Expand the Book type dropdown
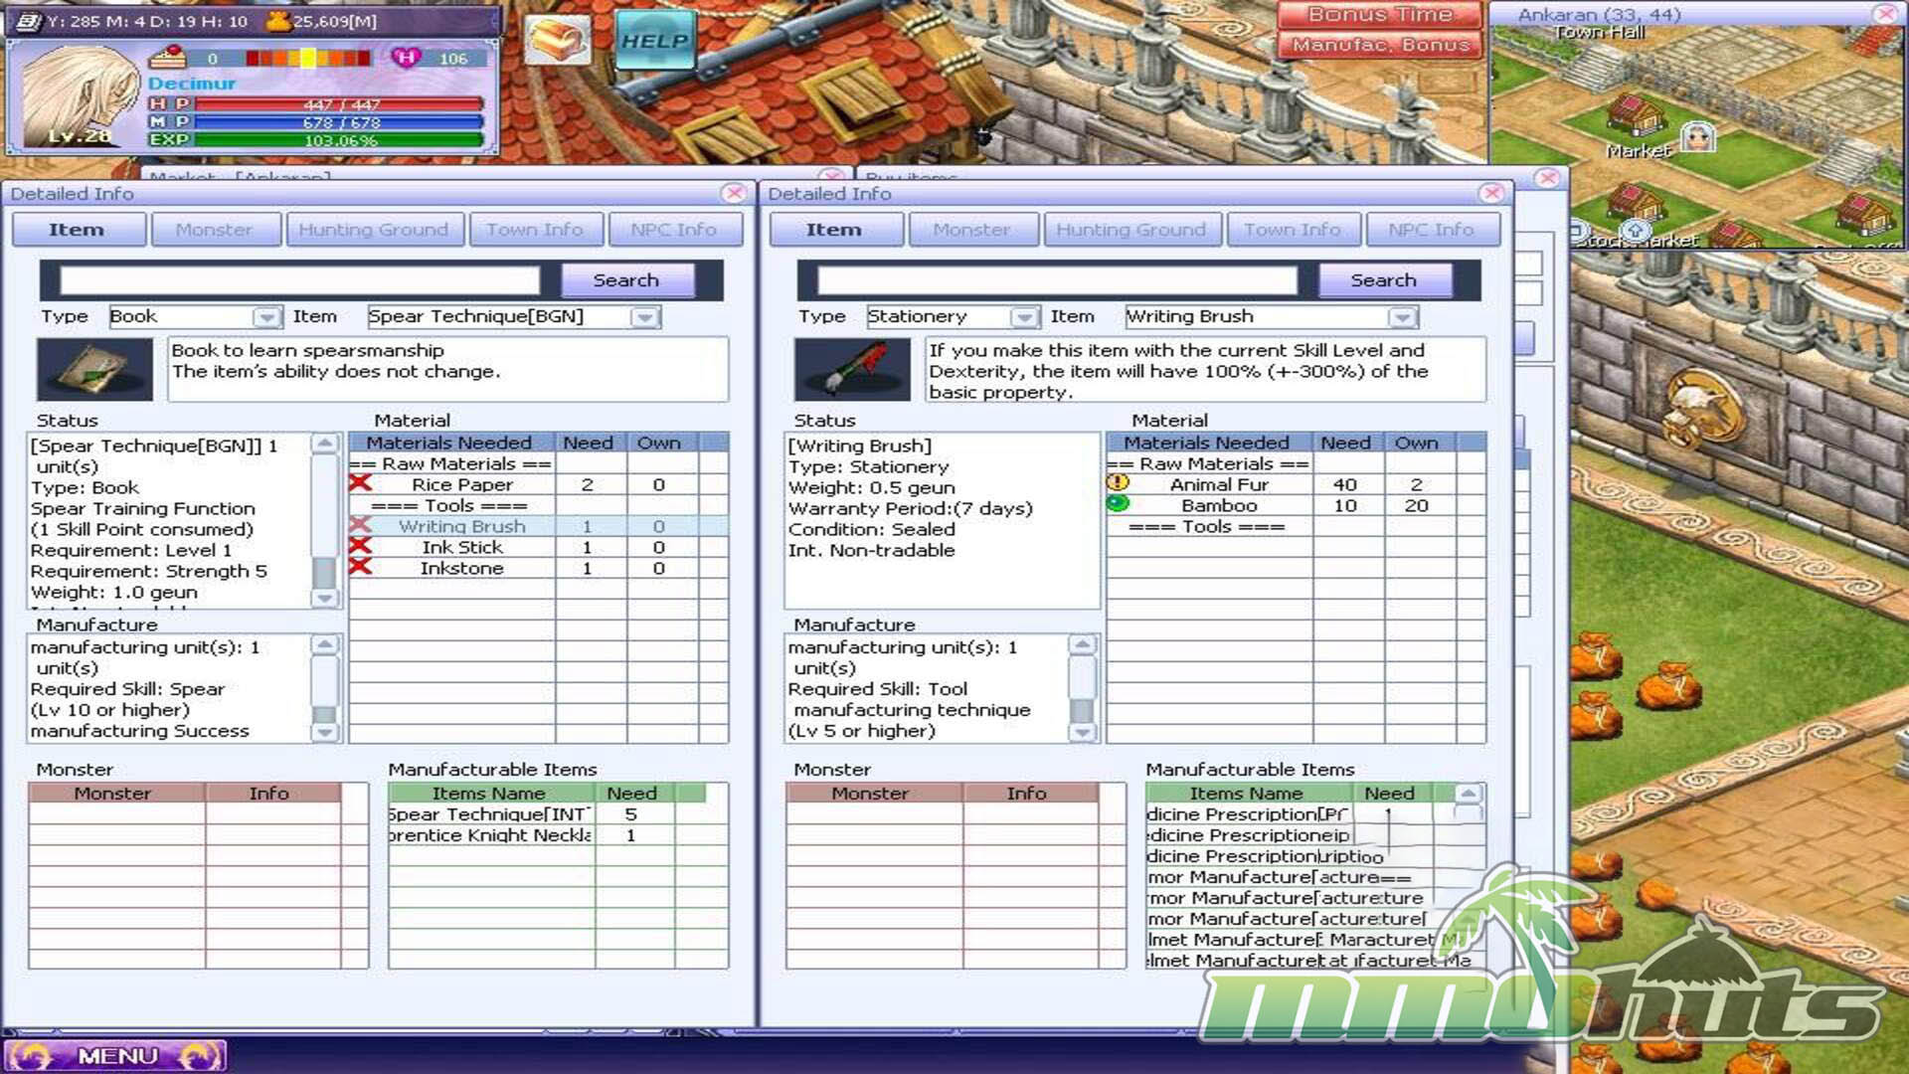 (265, 317)
